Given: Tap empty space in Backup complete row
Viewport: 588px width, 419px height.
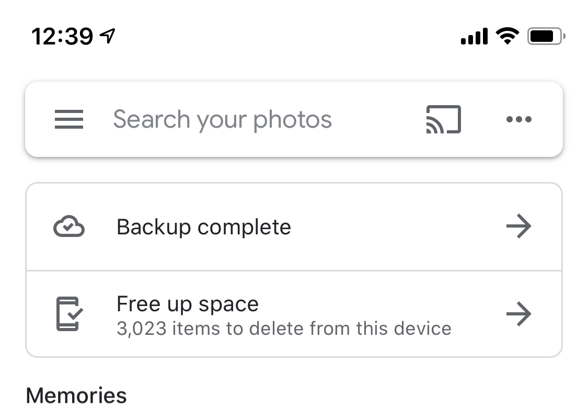Looking at the screenshot, I should click(x=398, y=227).
